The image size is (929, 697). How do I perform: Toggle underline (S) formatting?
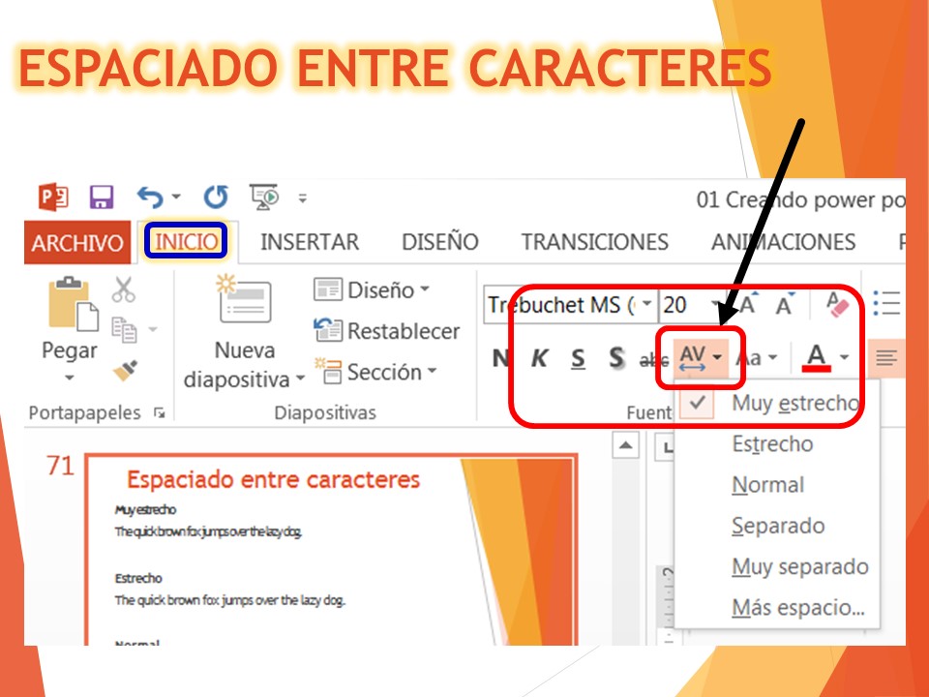tap(578, 358)
